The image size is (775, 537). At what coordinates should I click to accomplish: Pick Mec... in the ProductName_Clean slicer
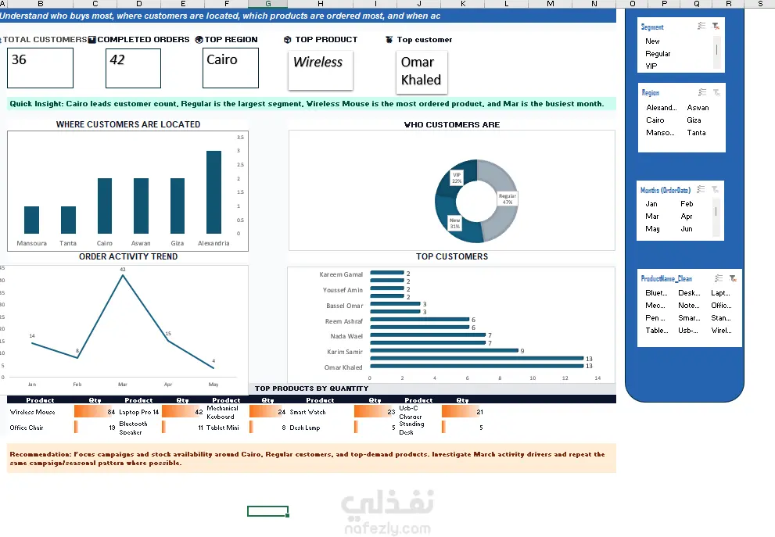657,306
